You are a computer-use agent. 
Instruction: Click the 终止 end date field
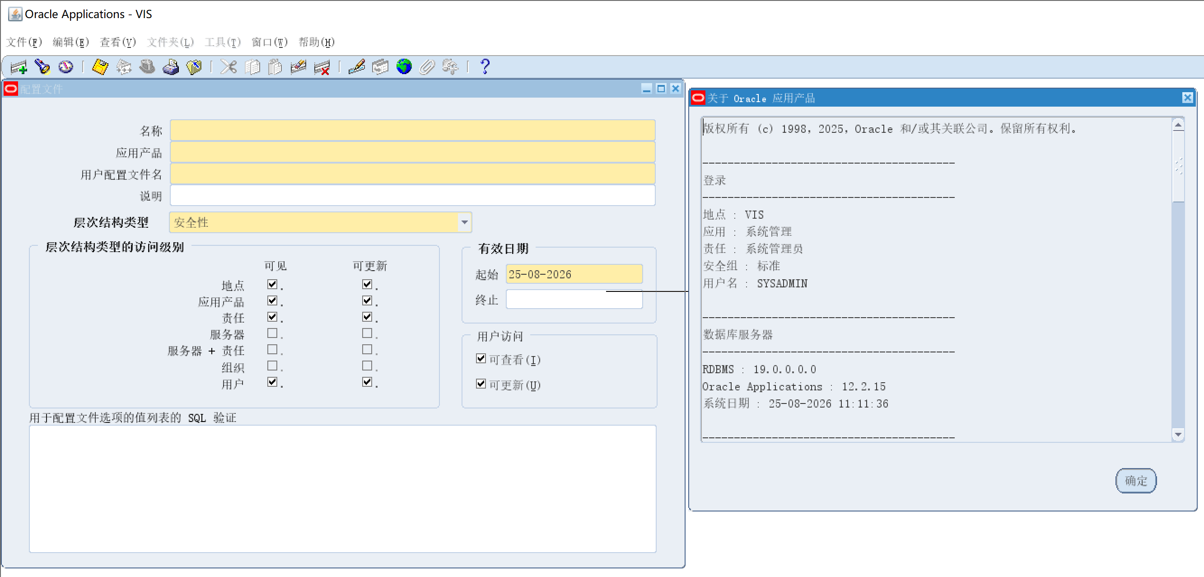point(574,299)
